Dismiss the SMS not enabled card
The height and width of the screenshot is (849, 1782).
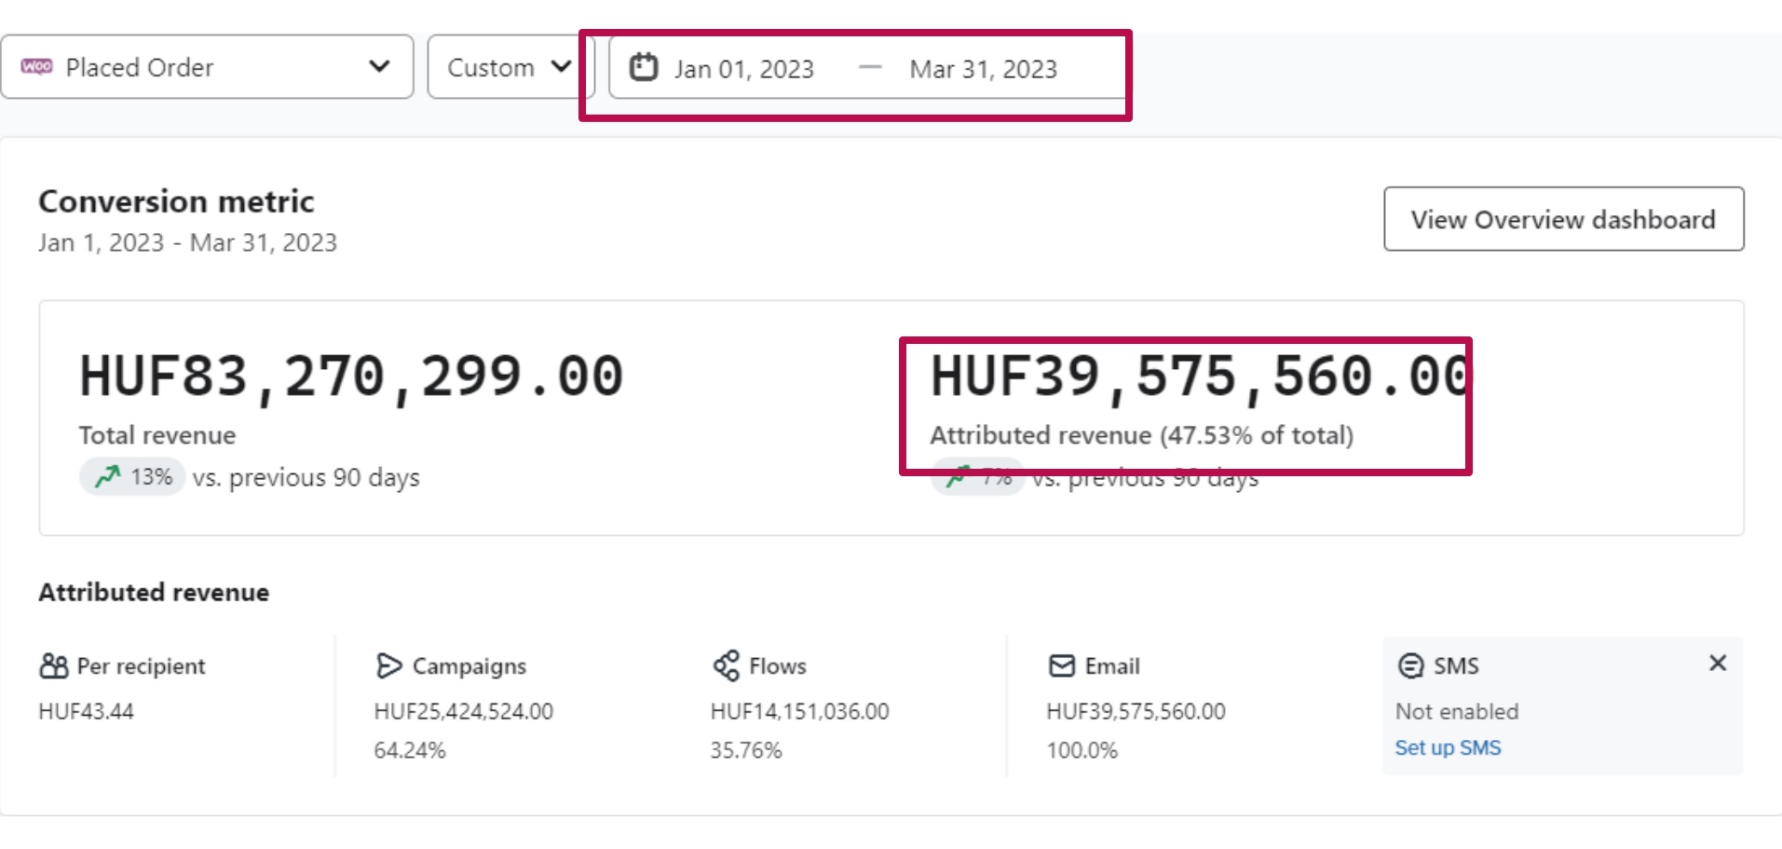coord(1718,663)
